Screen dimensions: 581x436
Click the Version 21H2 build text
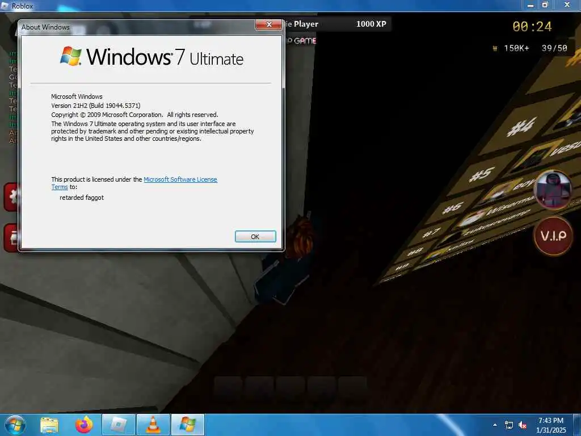pyautogui.click(x=95, y=106)
